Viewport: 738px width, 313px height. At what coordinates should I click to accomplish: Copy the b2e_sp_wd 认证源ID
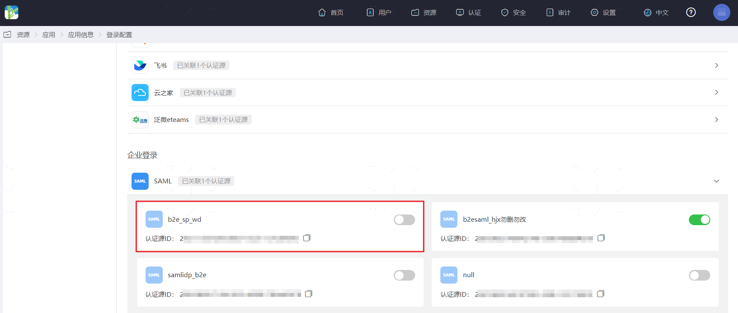point(307,238)
